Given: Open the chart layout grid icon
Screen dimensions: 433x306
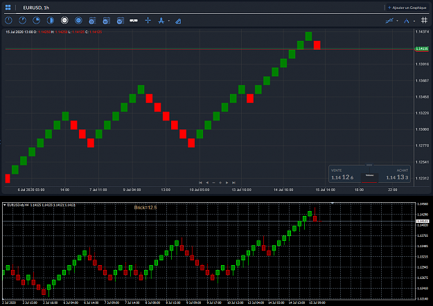Looking at the screenshot, I should tap(8, 8).
